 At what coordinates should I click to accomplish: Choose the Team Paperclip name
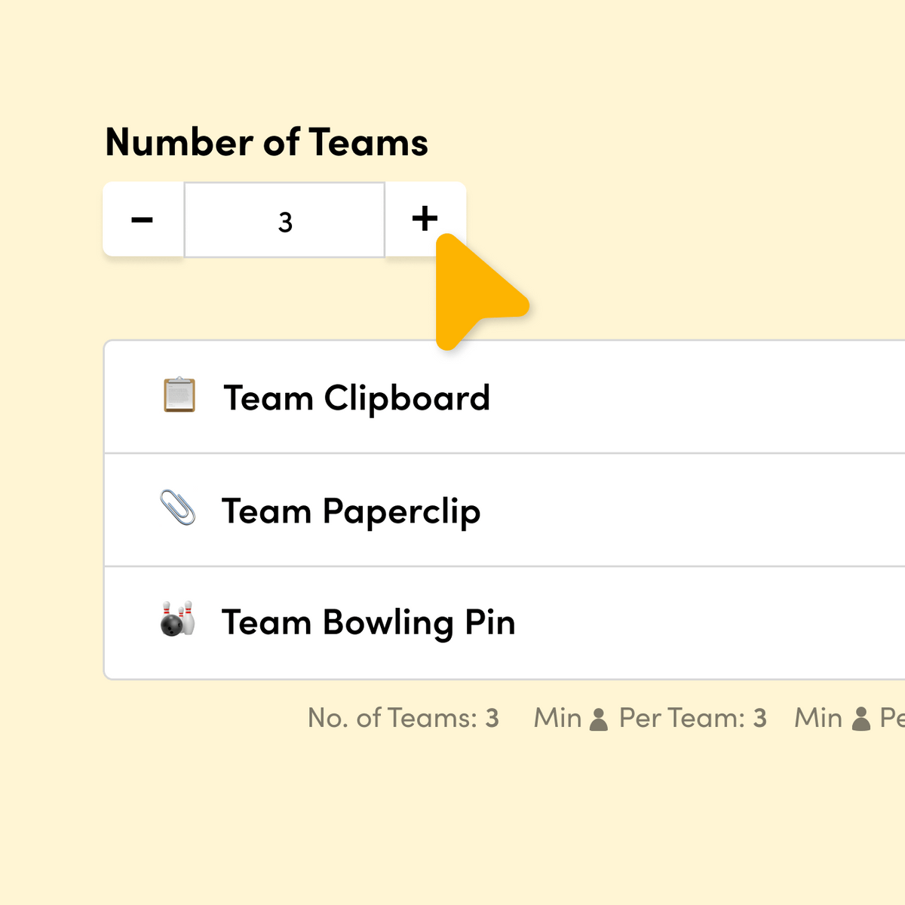[351, 511]
